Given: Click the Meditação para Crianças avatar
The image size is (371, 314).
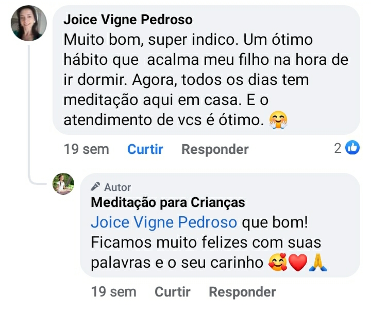Looking at the screenshot, I should 64,184.
